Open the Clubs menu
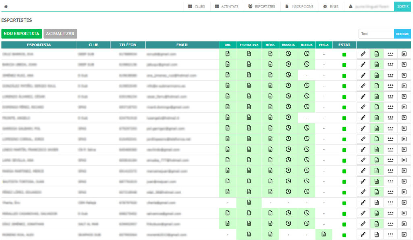This screenshot has width=413, height=240. point(196,6)
